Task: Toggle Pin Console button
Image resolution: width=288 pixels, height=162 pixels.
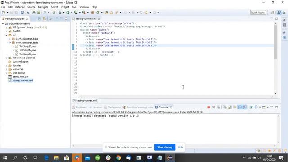Action: click(x=251, y=107)
